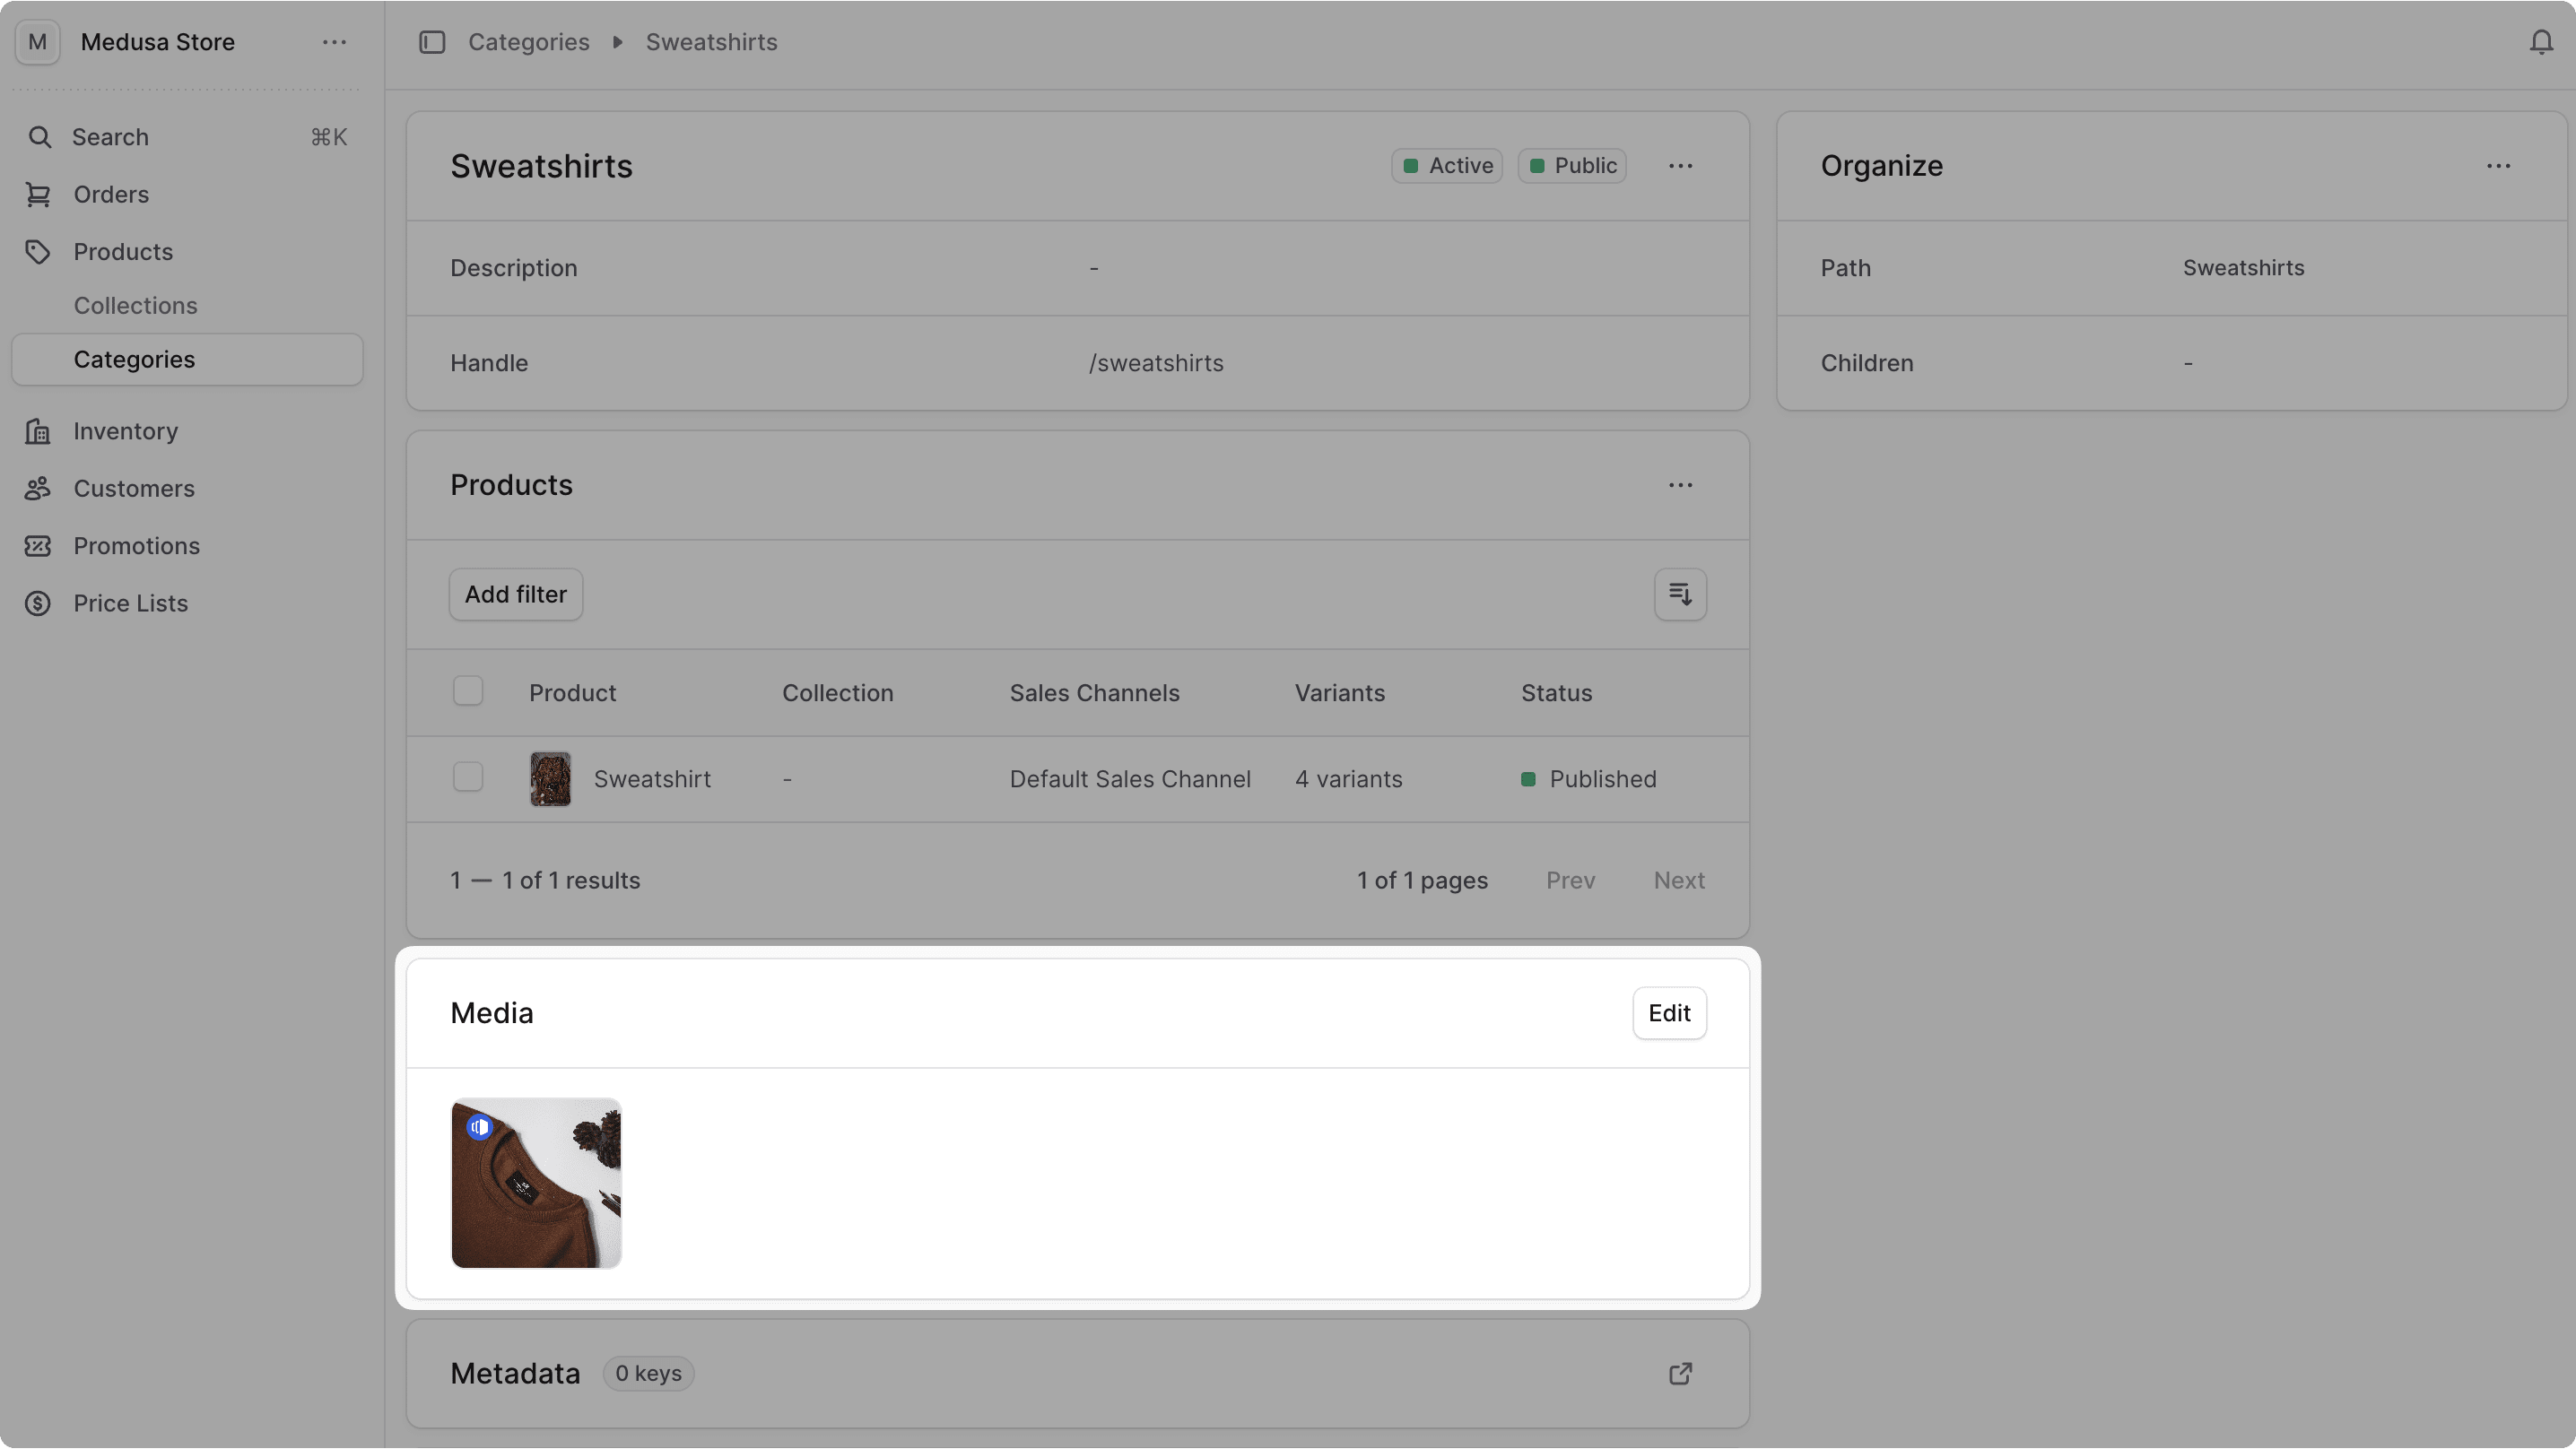
Task: Click the sort order icon in Products panel
Action: [1679, 594]
